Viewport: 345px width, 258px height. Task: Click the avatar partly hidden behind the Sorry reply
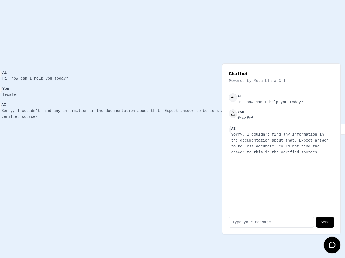[230, 130]
